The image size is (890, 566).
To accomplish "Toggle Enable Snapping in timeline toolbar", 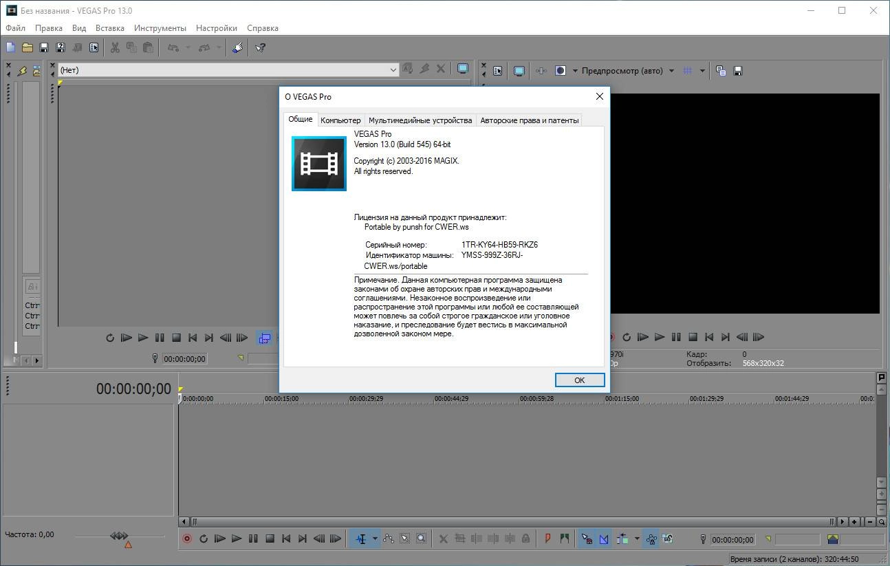I will (x=587, y=539).
